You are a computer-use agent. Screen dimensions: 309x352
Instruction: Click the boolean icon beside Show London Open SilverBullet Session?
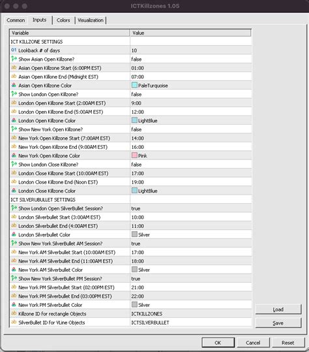click(x=14, y=208)
